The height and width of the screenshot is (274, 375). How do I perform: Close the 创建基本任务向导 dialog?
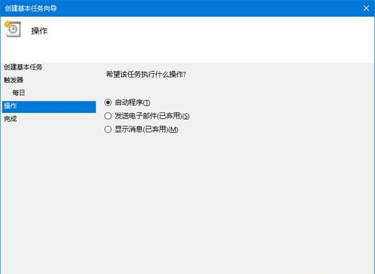[x=365, y=8]
